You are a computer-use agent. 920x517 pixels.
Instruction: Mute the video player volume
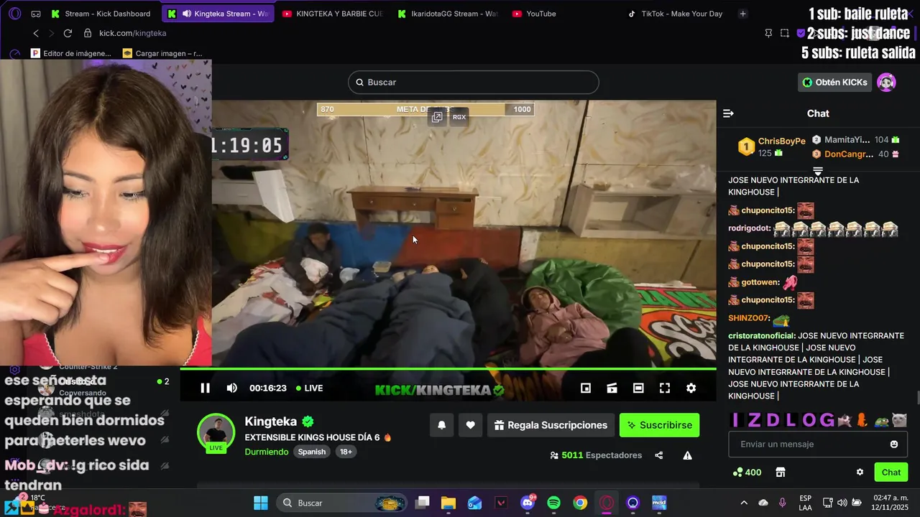pyautogui.click(x=231, y=388)
